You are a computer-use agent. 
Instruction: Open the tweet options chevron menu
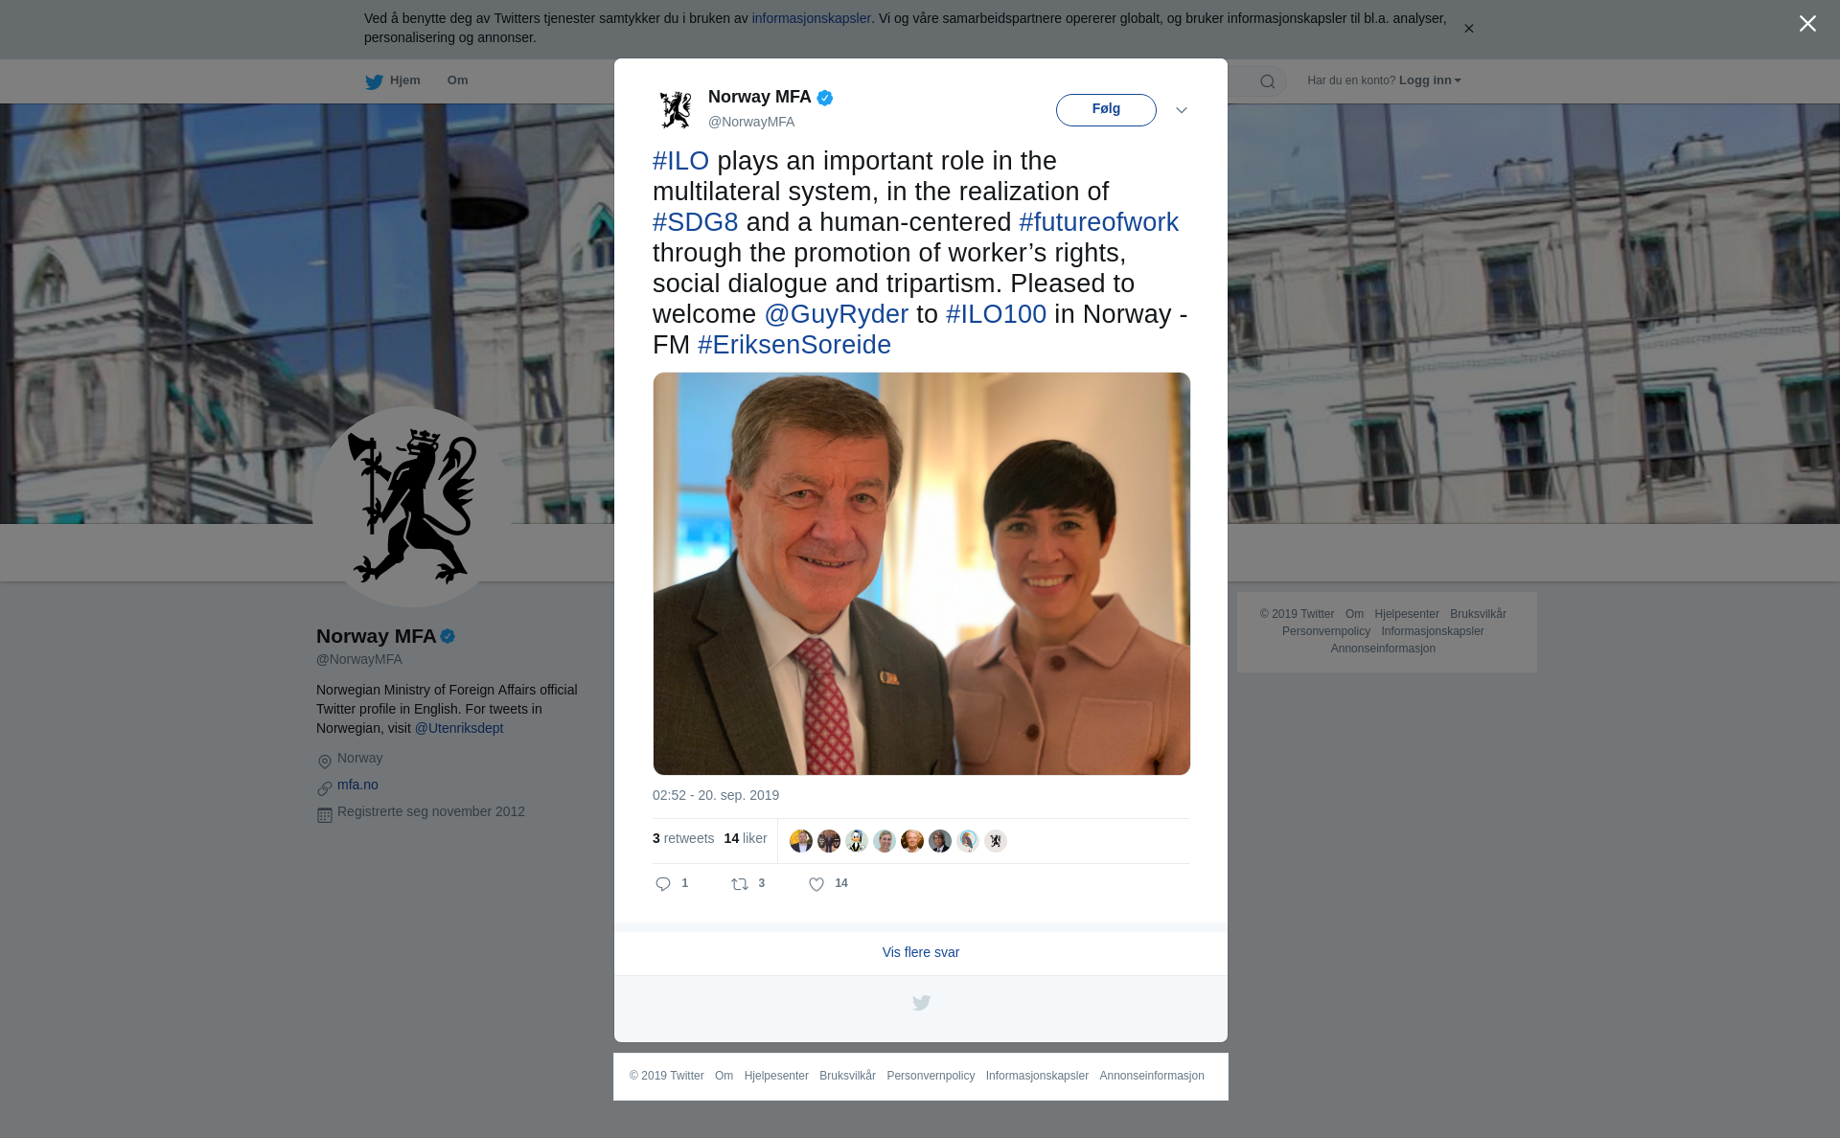tap(1182, 110)
